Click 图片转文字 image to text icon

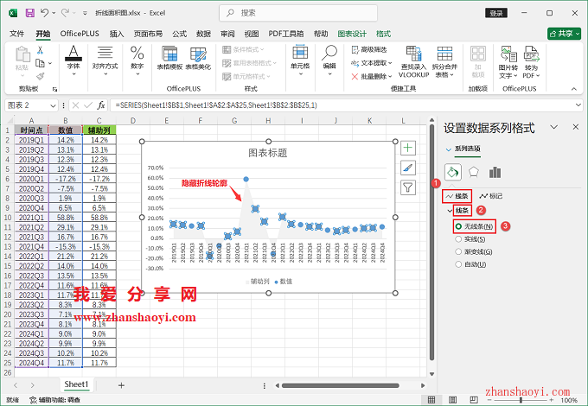click(508, 62)
